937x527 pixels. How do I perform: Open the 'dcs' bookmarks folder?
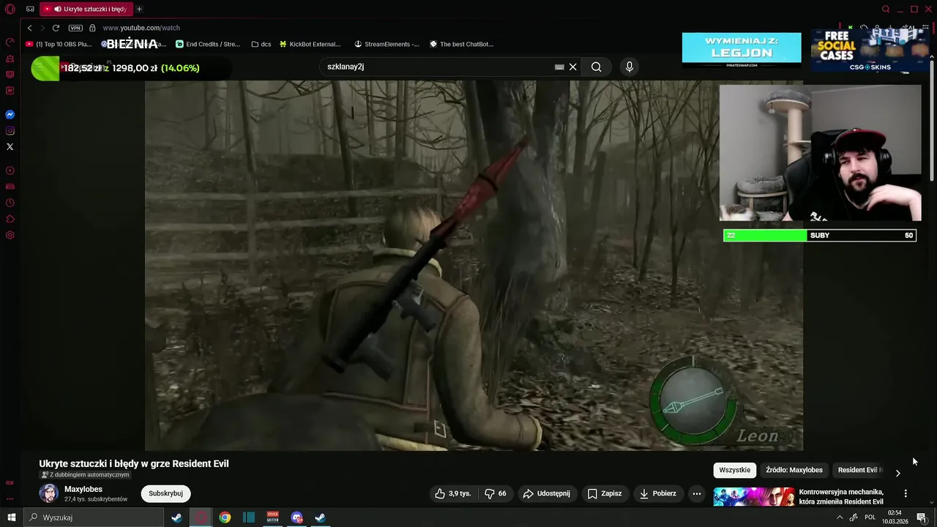point(261,44)
